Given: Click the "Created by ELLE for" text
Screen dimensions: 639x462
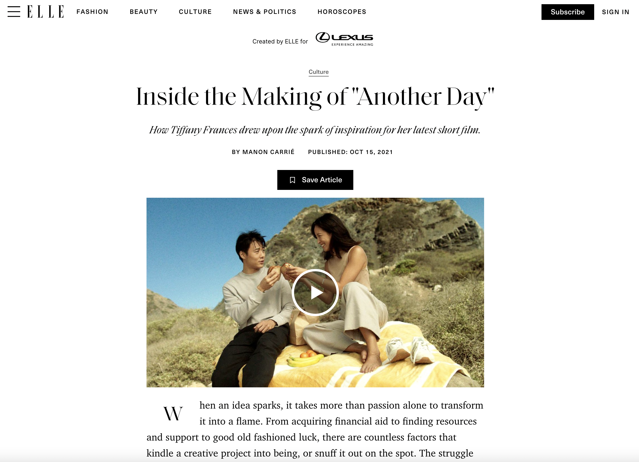Looking at the screenshot, I should click(x=280, y=42).
